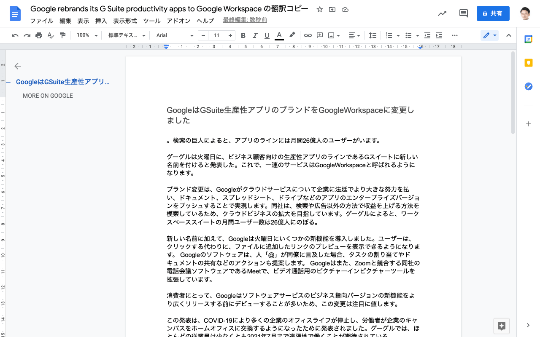
Task: Open the 編集 menu
Action: pos(65,21)
